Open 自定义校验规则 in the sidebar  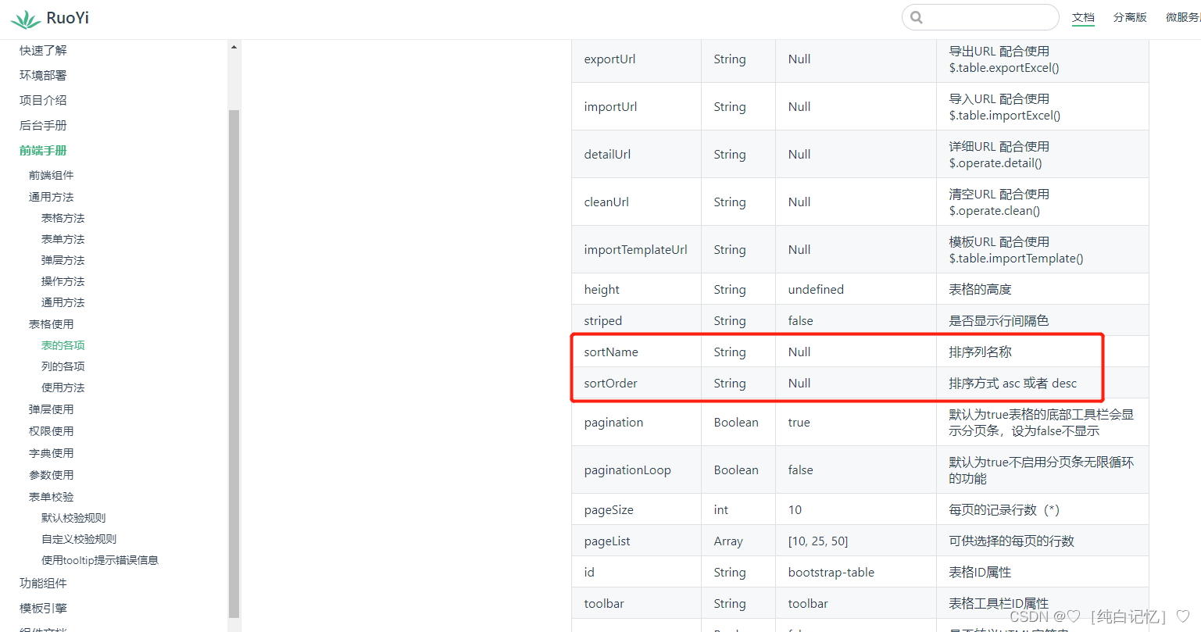click(x=79, y=539)
